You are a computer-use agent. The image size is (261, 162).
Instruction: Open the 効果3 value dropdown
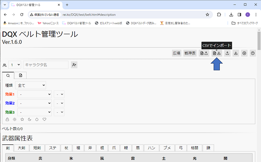point(59,112)
